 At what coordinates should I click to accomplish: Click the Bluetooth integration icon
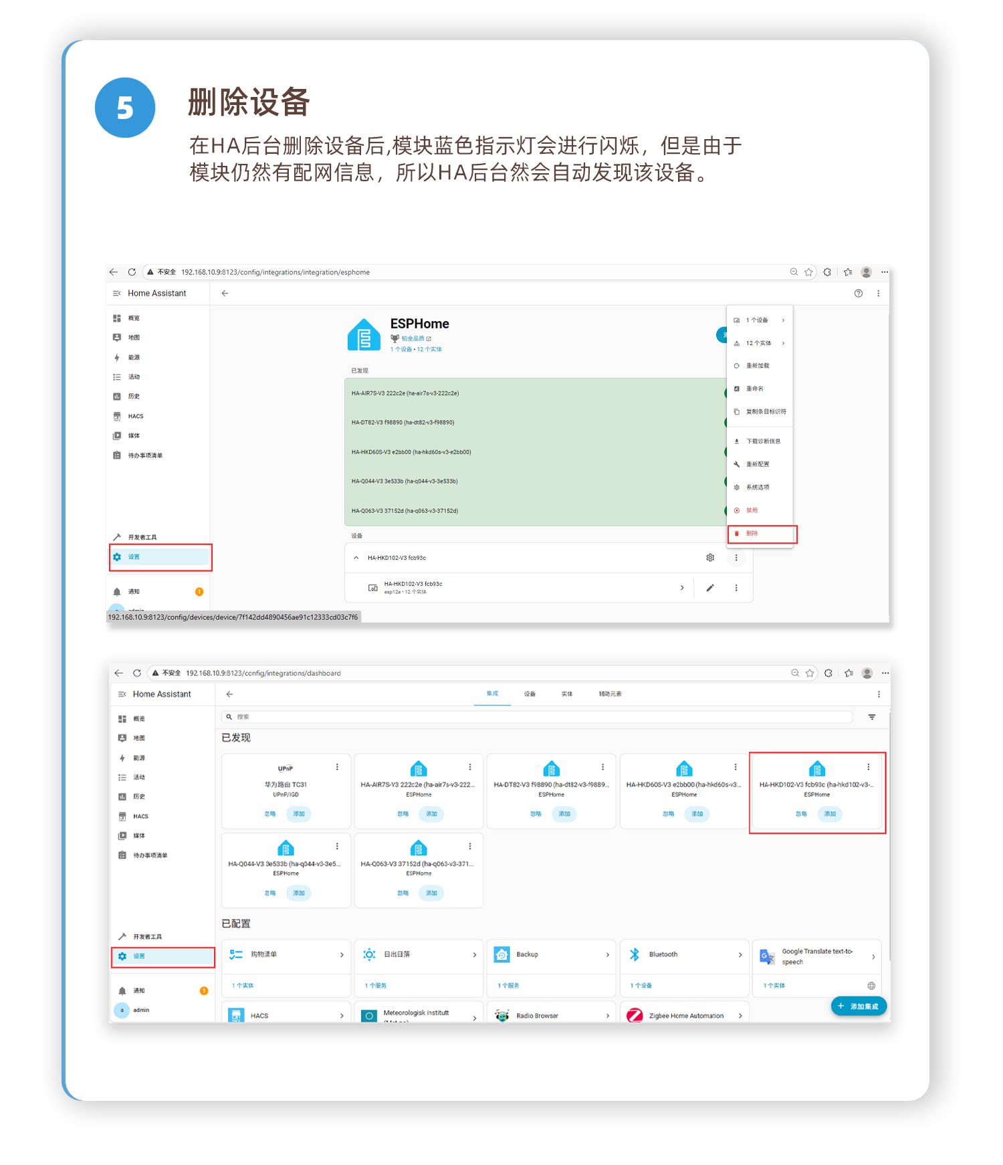click(635, 955)
